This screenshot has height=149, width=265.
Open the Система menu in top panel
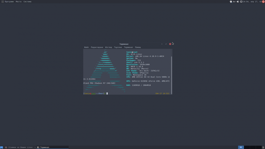click(27, 2)
